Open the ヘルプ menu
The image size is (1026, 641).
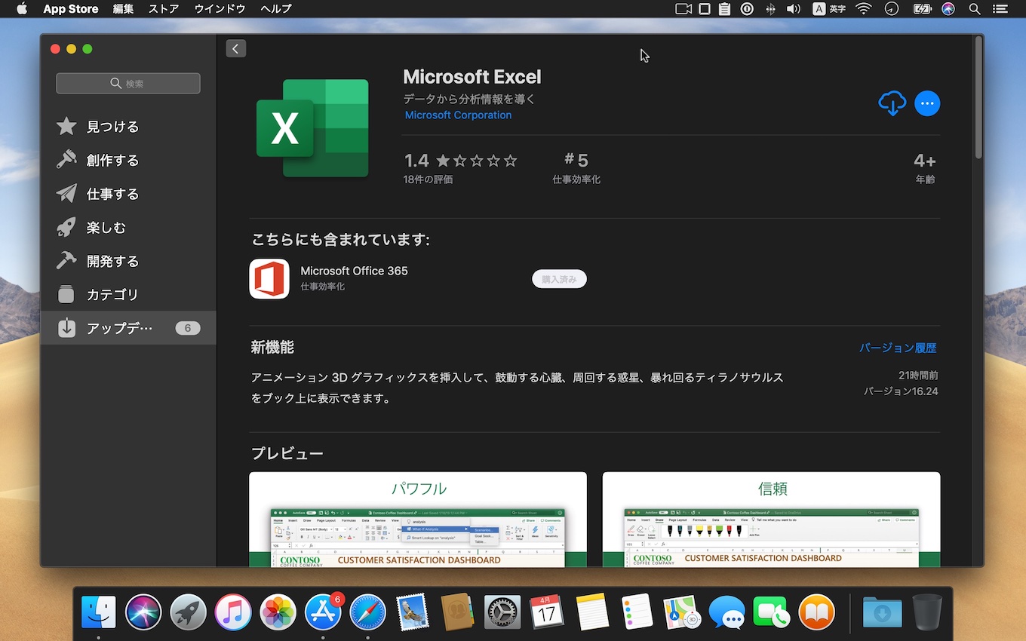click(275, 9)
